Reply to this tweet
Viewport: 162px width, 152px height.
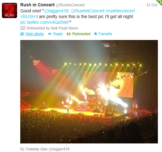point(58,34)
